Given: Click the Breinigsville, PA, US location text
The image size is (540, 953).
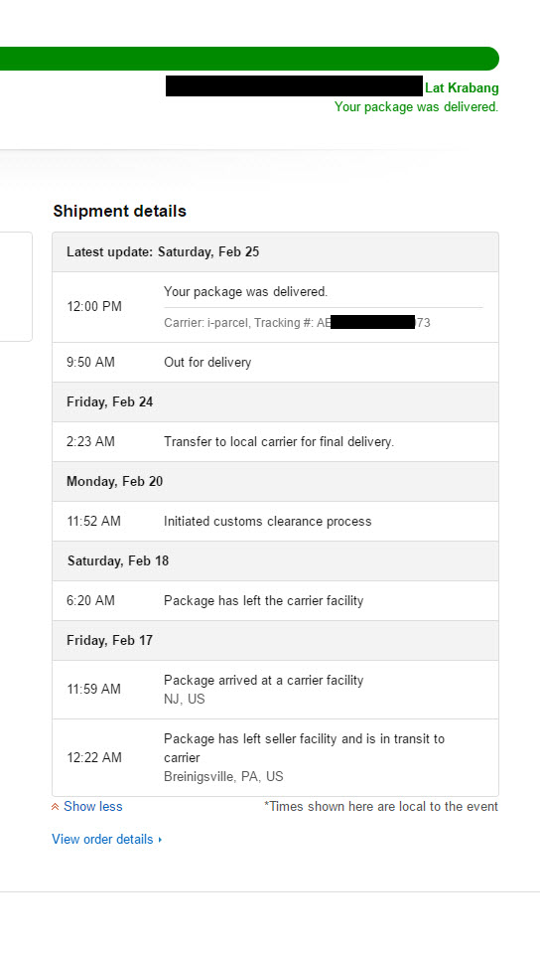Looking at the screenshot, I should coord(223,777).
